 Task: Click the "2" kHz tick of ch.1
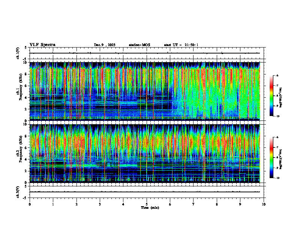[x=26, y=109]
